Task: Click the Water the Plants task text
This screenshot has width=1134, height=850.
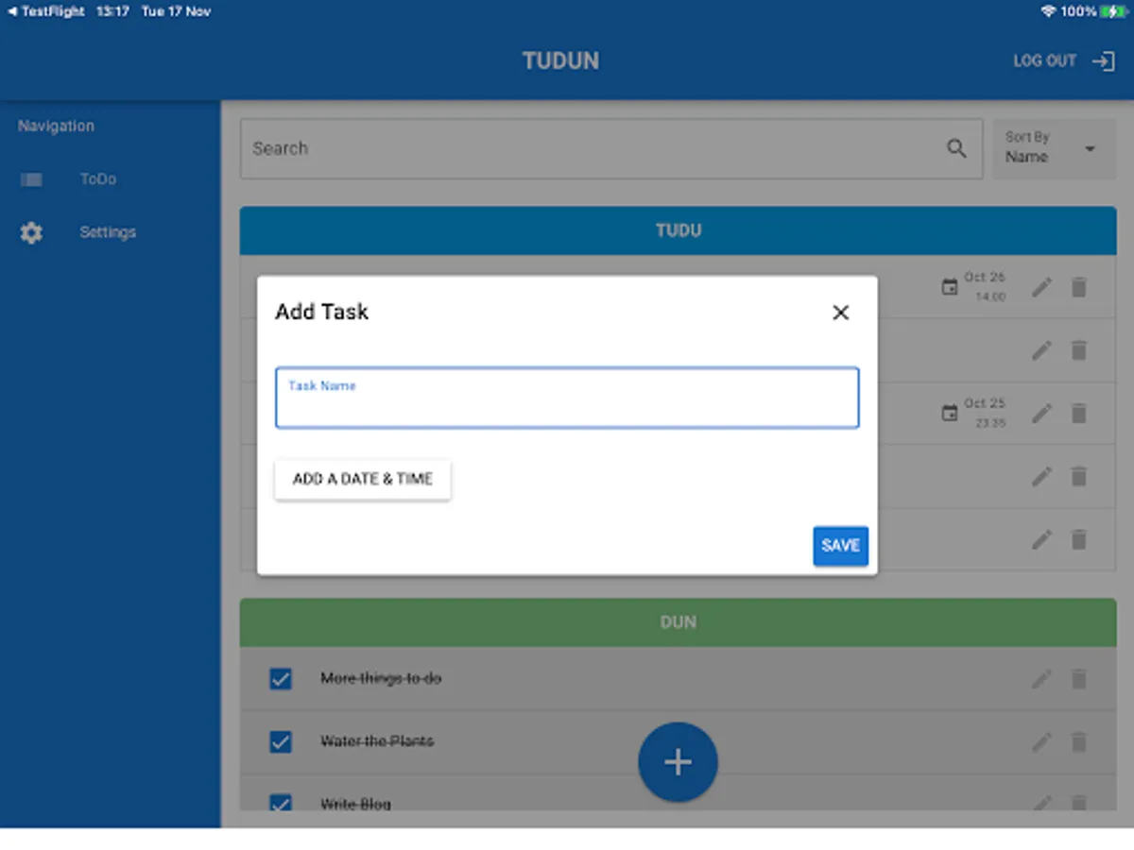Action: tap(377, 741)
